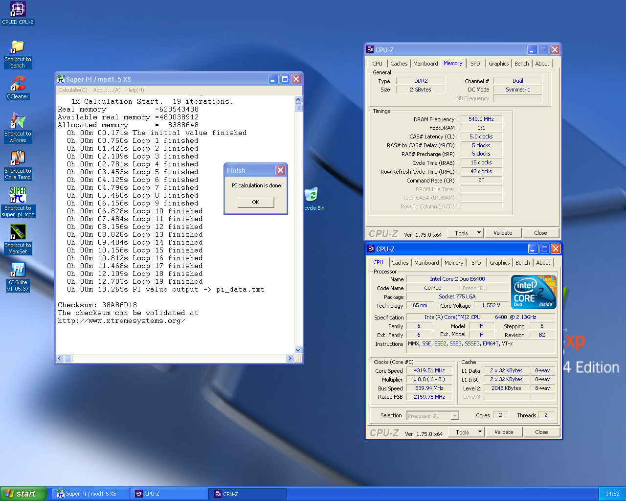
Task: Close the Finish dialog with its X
Action: (280, 170)
